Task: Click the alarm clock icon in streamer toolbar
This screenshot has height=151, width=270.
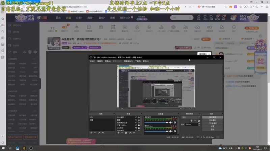Action: pos(89,27)
